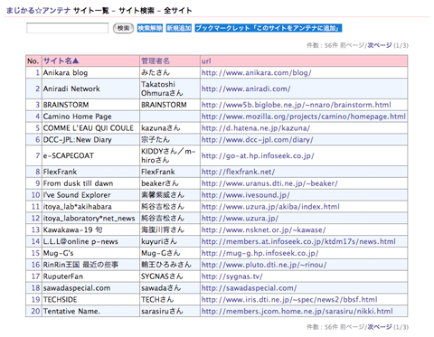This screenshot has width=434, height=337.
Task: Select the RinRin王国 site name cell
Action: pos(90,265)
